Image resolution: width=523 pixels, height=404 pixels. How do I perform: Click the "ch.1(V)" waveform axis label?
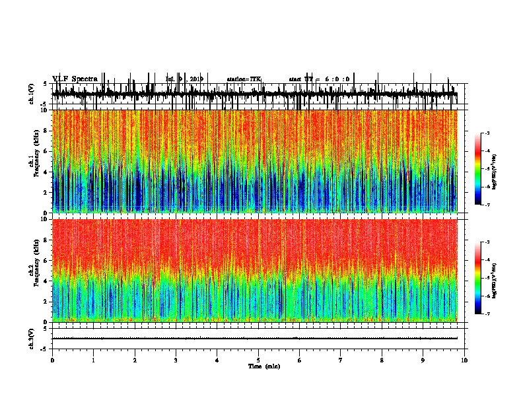point(31,94)
